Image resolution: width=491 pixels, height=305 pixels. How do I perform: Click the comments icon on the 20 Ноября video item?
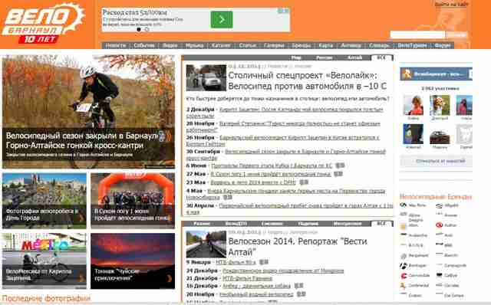click(x=301, y=294)
